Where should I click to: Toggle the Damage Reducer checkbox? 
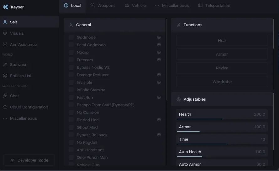71,75
